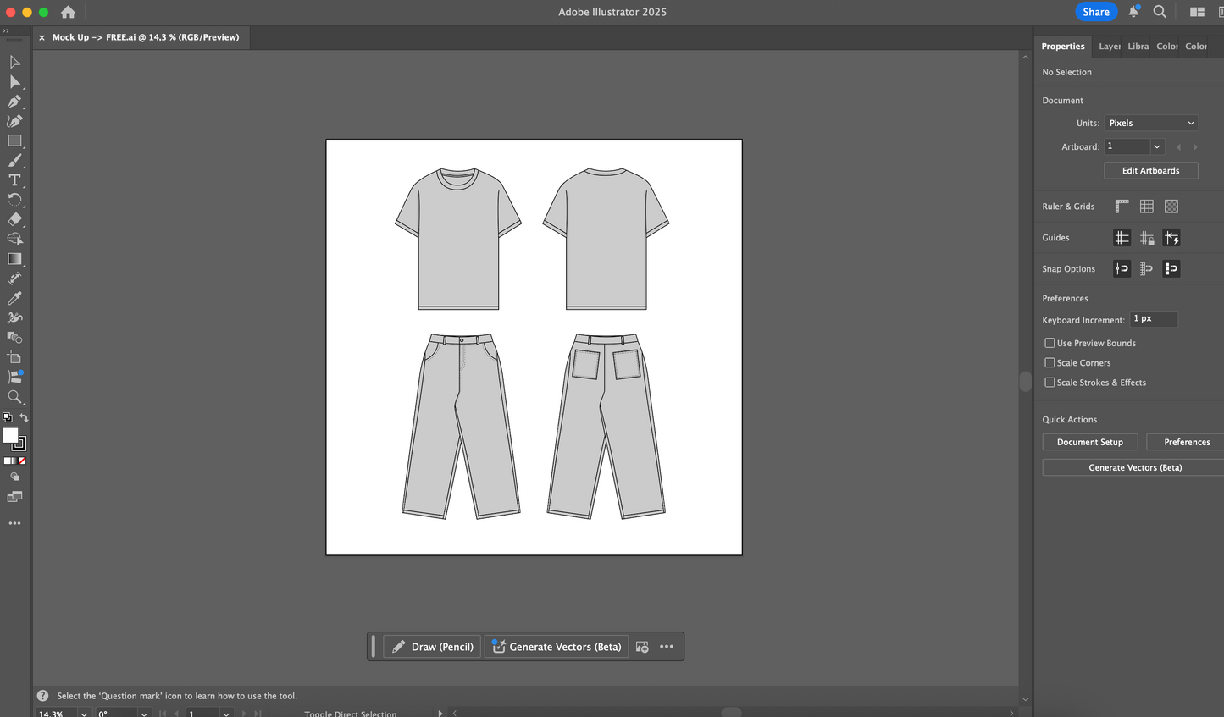1224x717 pixels.
Task: Select the Direct Selection tool
Action: [14, 81]
